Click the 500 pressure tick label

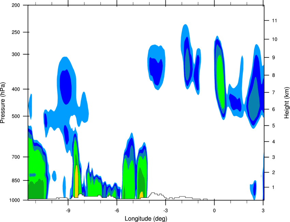pyautogui.click(x=16, y=116)
